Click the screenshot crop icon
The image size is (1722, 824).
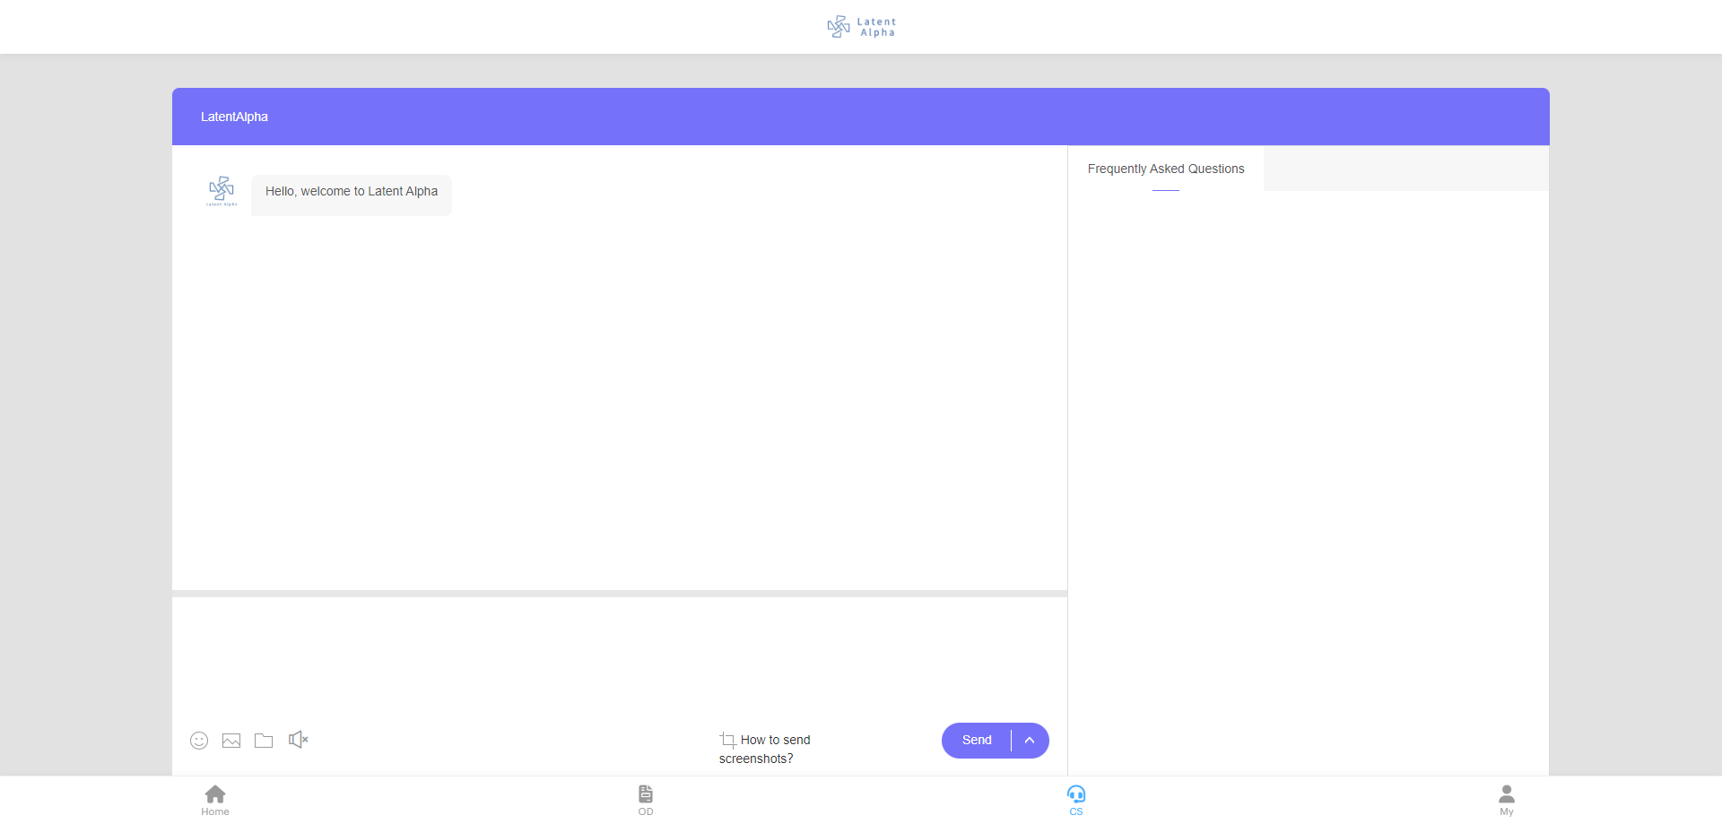(x=727, y=740)
